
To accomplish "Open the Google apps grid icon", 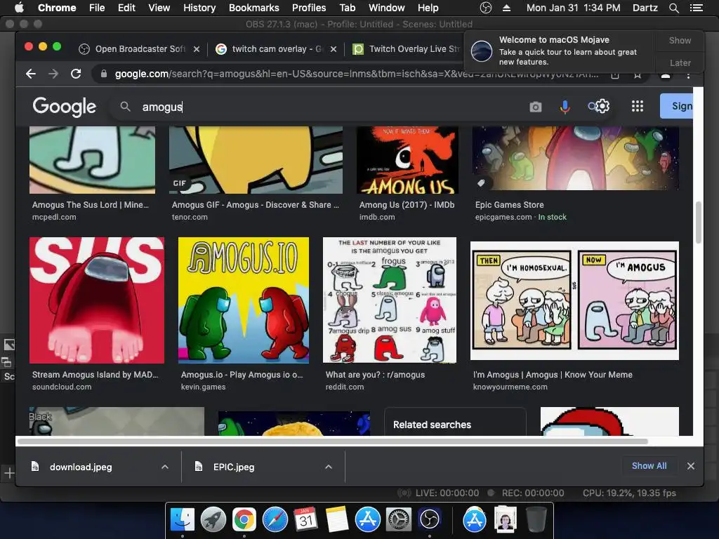I will pos(638,107).
